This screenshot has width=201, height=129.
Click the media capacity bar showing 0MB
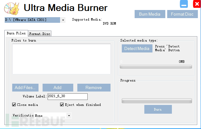[x=156, y=66]
